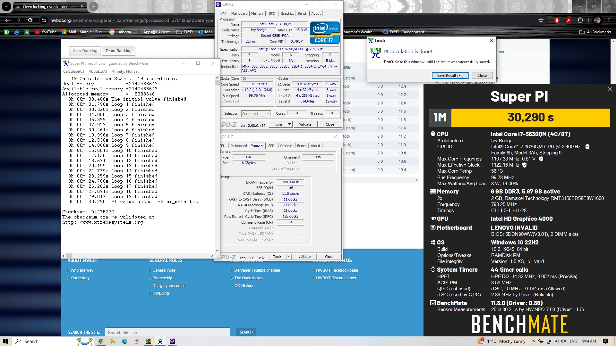This screenshot has width=616, height=346.
Task: Bookmark this page with the star icon
Action: coord(541,20)
